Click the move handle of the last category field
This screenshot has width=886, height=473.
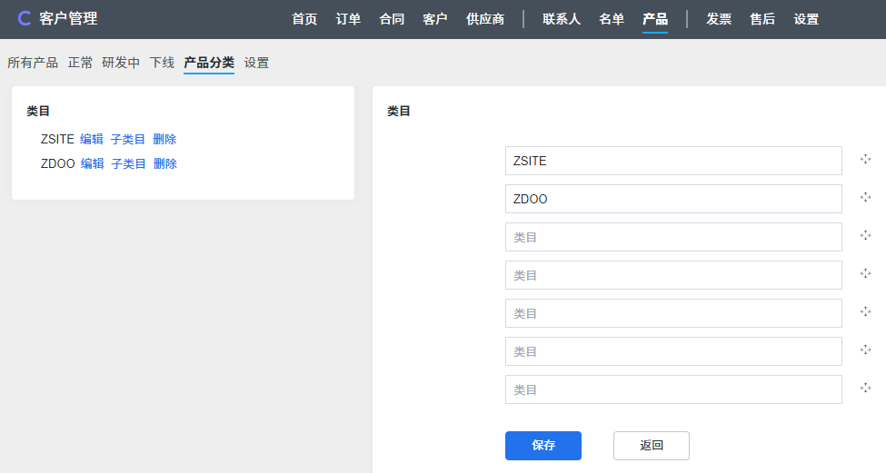coord(865,389)
